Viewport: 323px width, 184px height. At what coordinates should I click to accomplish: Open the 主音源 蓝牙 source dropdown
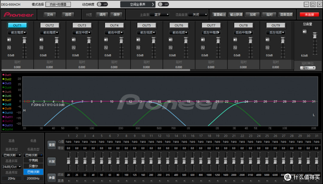pyautogui.click(x=160, y=15)
